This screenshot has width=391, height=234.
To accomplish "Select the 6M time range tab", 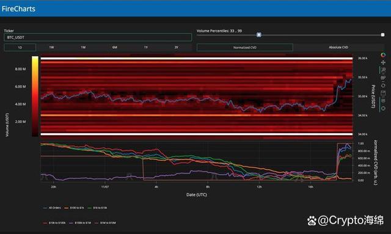I will point(114,48).
